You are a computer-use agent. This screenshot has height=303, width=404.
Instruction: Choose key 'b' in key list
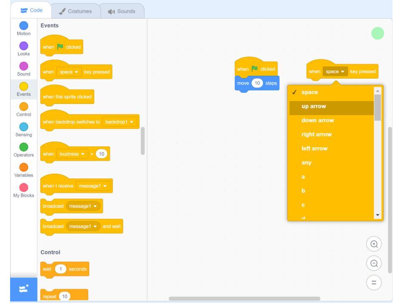click(331, 191)
